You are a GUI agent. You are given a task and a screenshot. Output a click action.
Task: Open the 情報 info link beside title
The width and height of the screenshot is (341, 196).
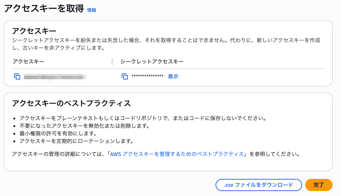(92, 10)
